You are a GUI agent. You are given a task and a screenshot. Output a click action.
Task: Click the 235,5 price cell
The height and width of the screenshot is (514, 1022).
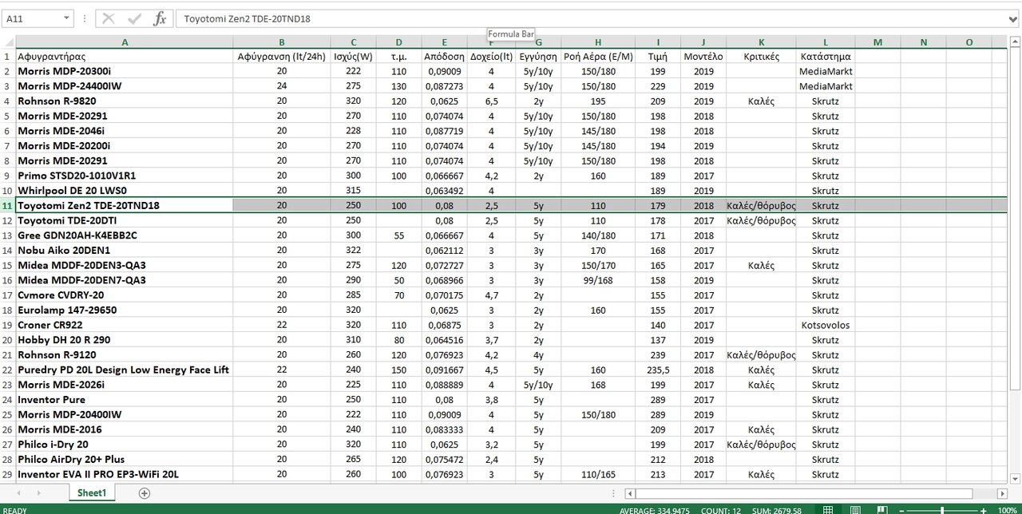[x=658, y=370]
